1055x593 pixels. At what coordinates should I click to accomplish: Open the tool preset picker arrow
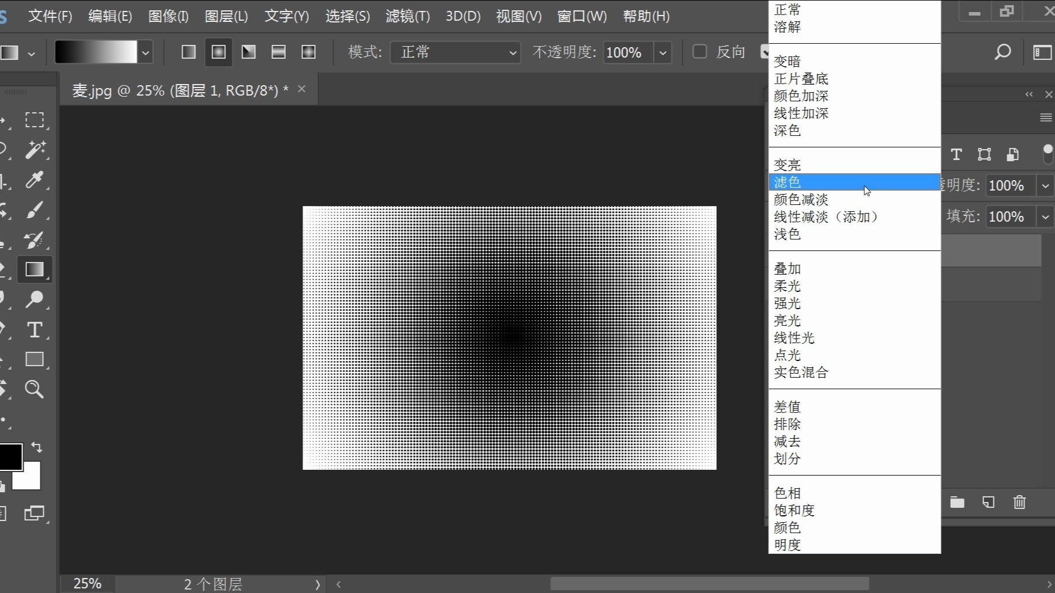point(31,54)
